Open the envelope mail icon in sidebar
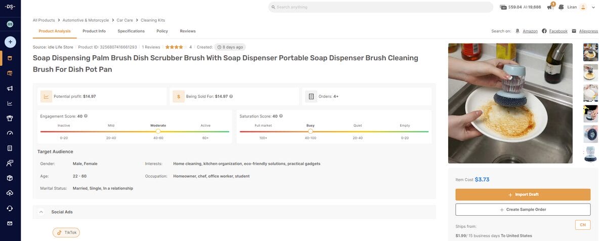 [x=10, y=223]
